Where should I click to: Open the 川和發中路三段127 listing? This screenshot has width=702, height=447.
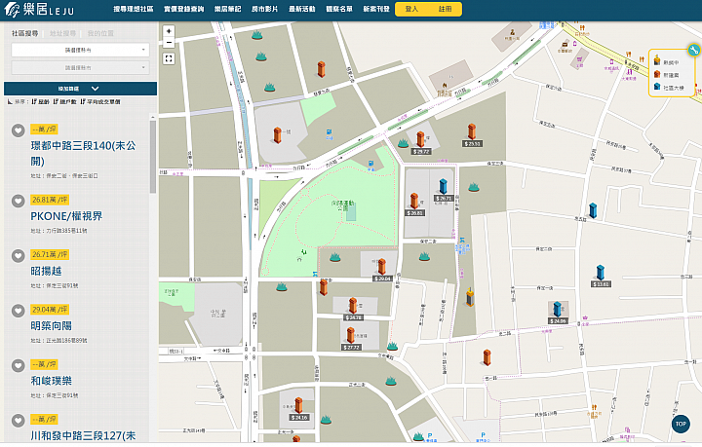click(83, 436)
